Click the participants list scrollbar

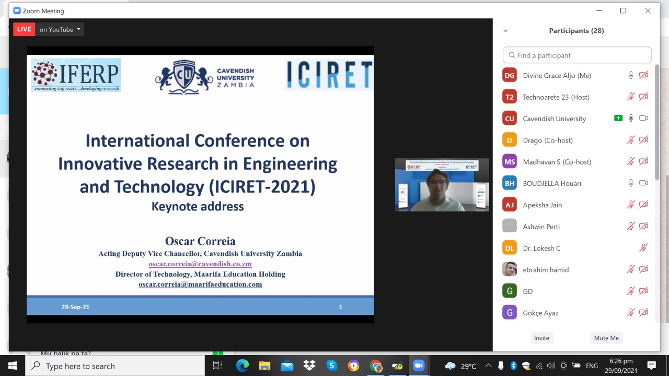(657, 123)
